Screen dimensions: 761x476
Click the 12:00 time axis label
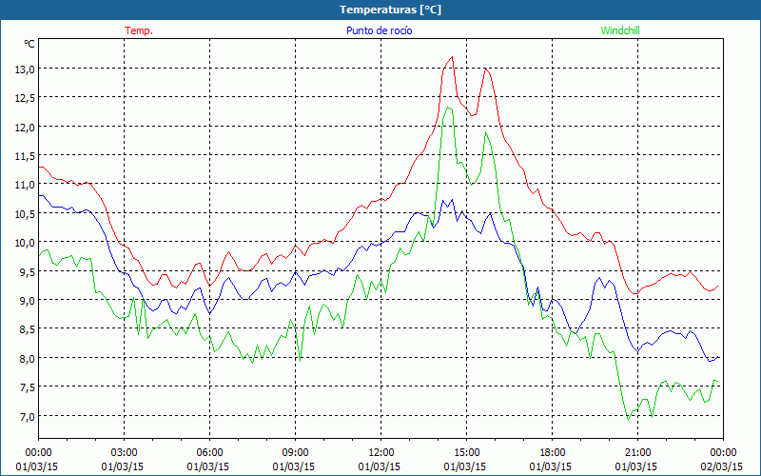coord(381,453)
